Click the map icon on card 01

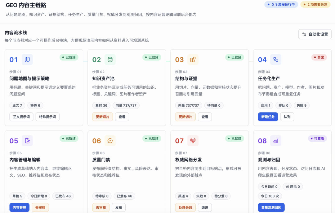point(27,60)
